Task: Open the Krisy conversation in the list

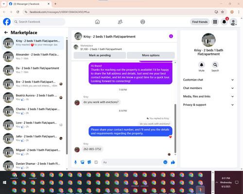Action: tap(33, 43)
